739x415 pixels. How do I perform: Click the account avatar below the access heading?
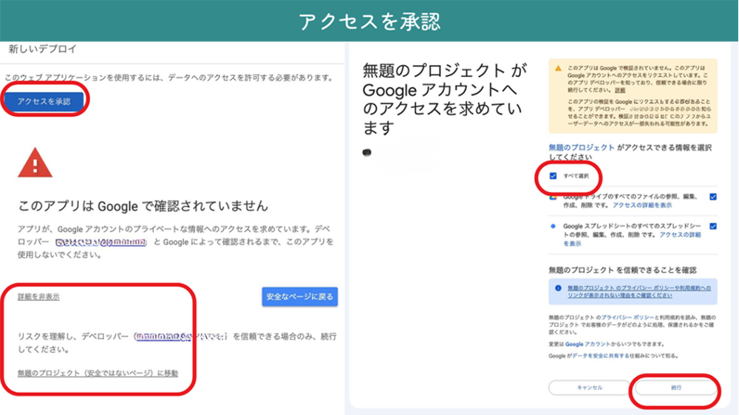click(367, 152)
